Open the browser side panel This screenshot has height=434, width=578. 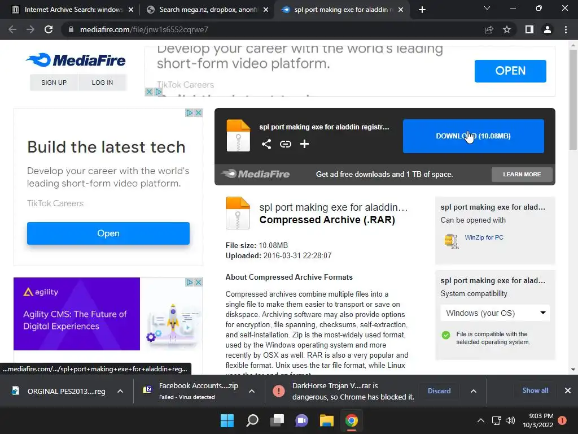(x=529, y=29)
